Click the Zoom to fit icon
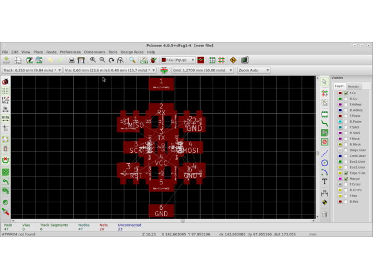This screenshot has height=279, width=373. [121, 60]
